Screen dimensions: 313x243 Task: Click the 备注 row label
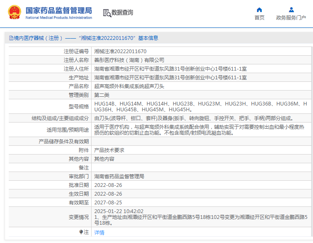coord(84,168)
